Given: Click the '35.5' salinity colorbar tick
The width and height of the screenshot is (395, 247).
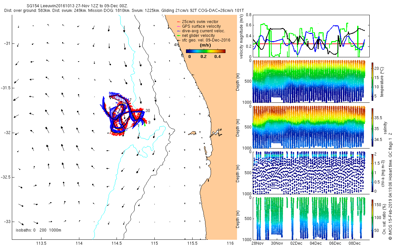Looking at the screenshot, I should (x=379, y=117).
